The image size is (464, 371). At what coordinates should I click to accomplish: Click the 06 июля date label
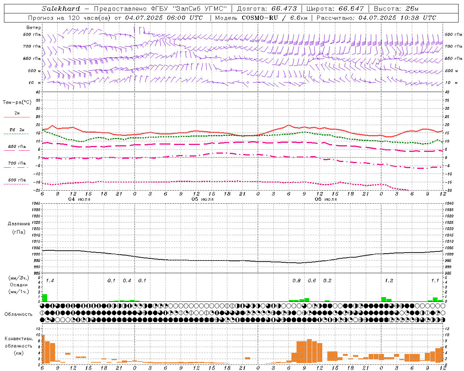(x=326, y=199)
